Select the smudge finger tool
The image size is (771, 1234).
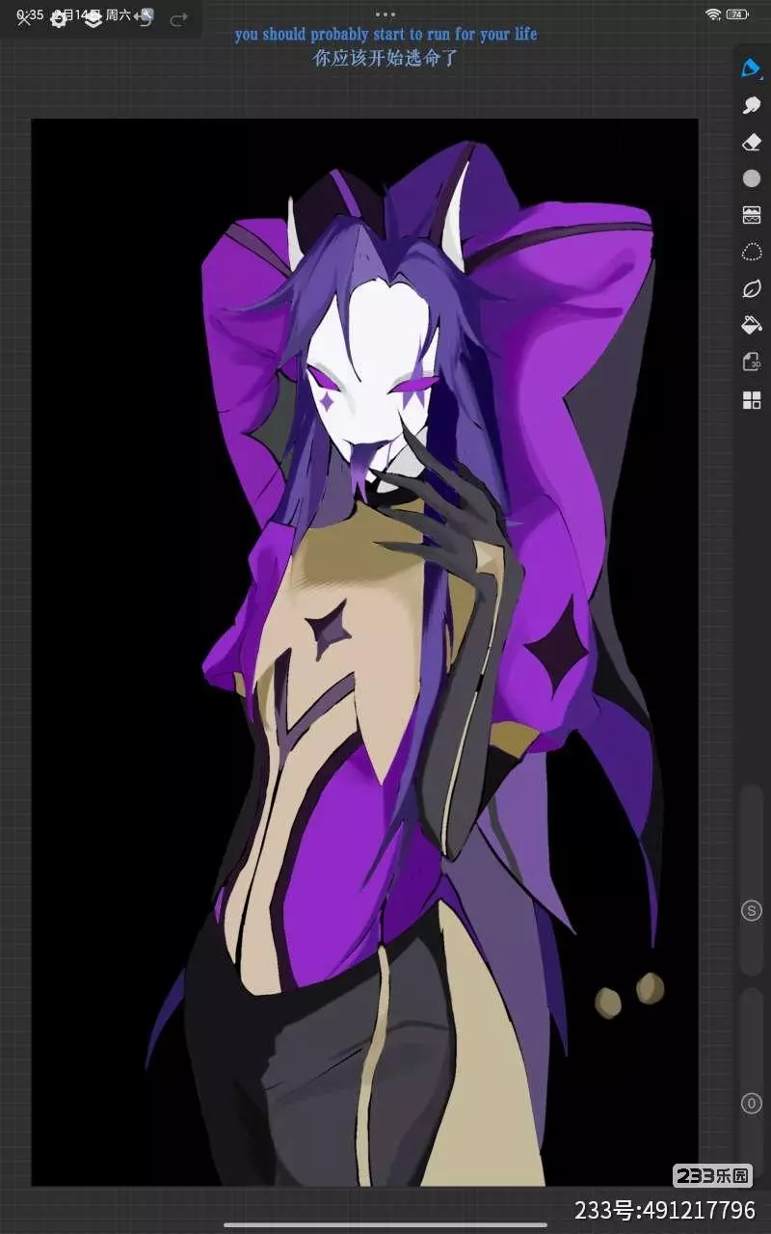(x=752, y=104)
